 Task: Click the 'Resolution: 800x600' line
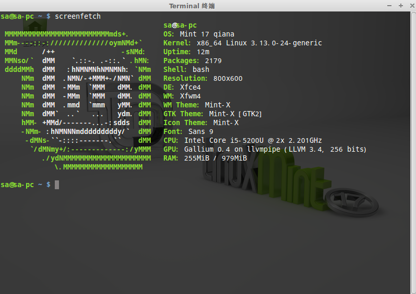203,78
